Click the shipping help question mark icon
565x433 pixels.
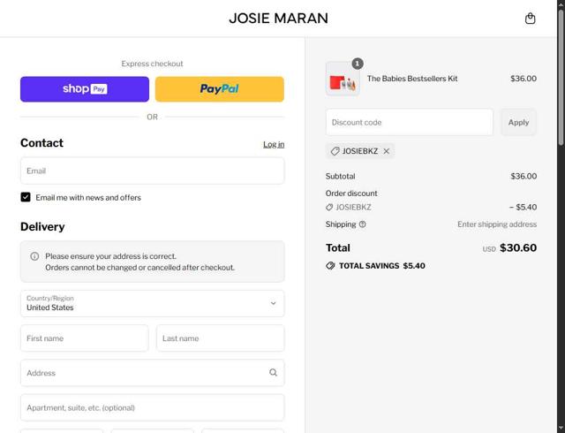coord(363,224)
